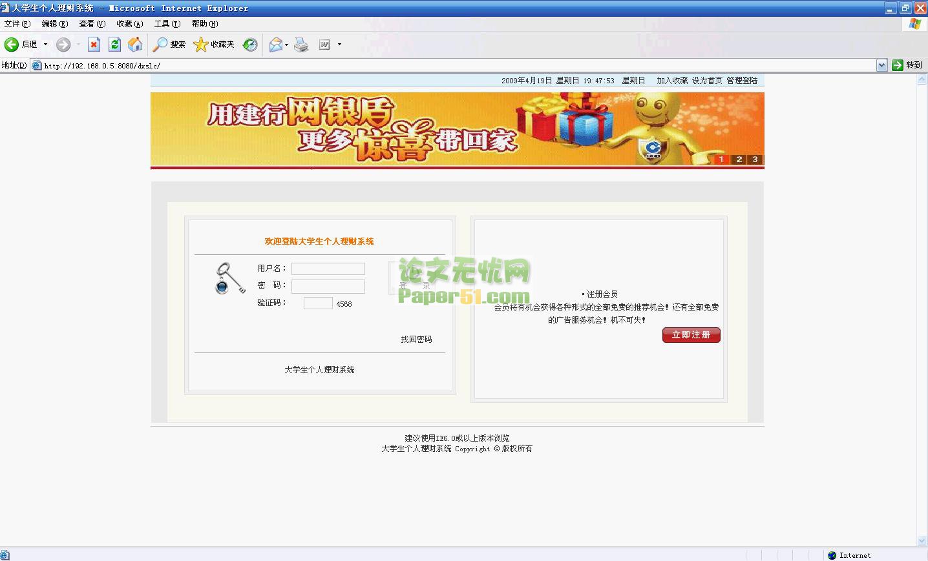Click the 建议使用IE6.0 footer text
The height and width of the screenshot is (561, 928).
[457, 438]
